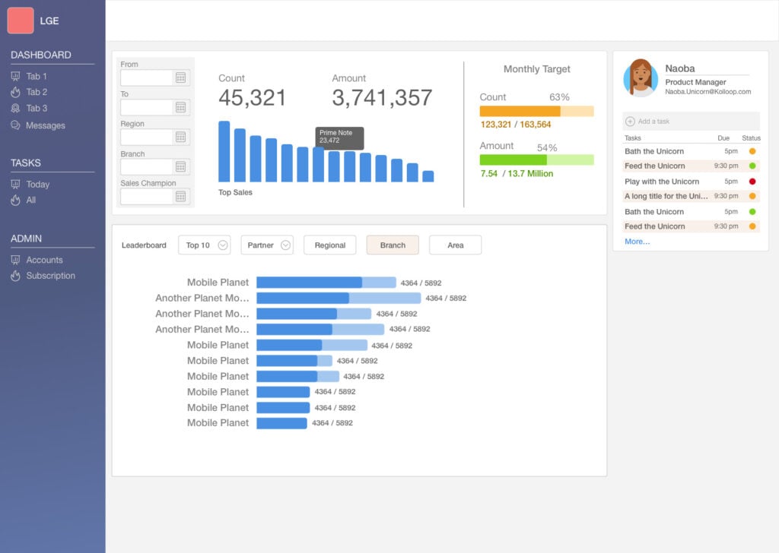Select the Regional leaderboard button

330,245
